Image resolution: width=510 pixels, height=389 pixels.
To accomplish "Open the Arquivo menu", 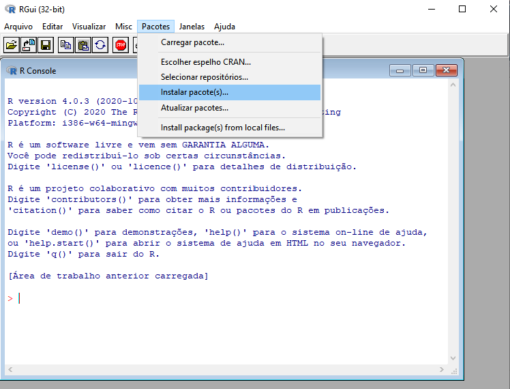I will point(18,27).
